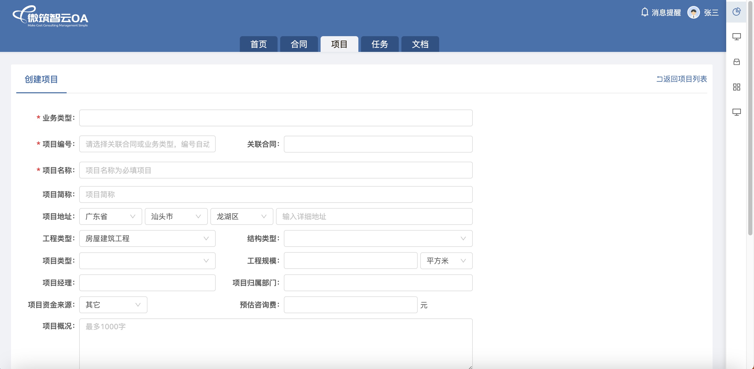This screenshot has height=369, width=754.
Task: Open the 广东省 province dropdown
Action: [x=110, y=216]
